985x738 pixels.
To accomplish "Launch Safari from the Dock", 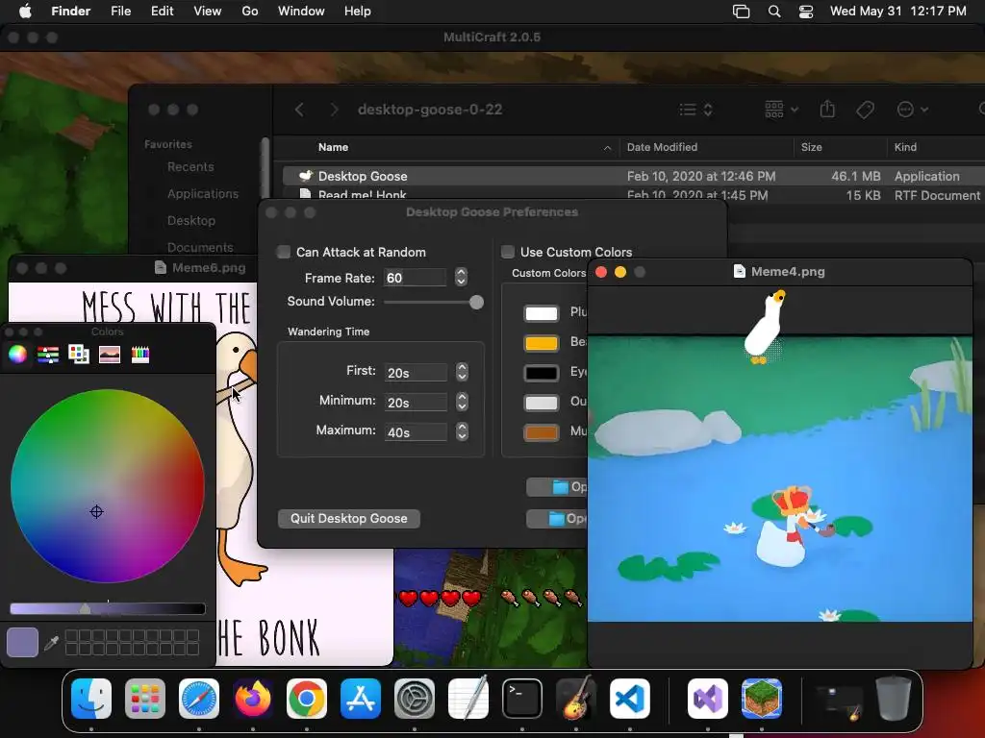I will [x=199, y=699].
